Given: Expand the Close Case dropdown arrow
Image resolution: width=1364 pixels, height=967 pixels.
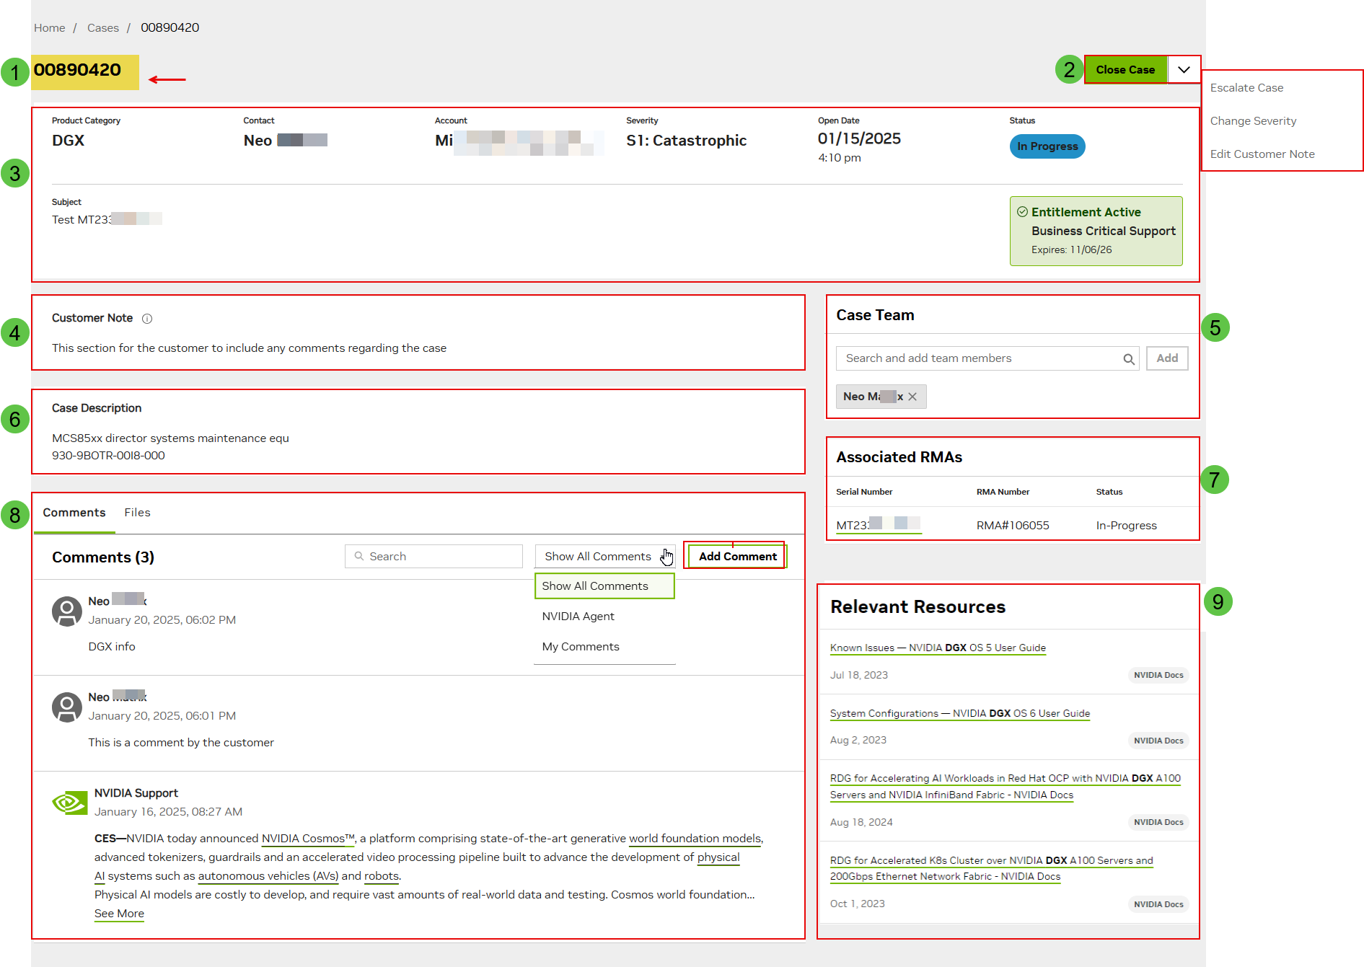Looking at the screenshot, I should [1184, 70].
